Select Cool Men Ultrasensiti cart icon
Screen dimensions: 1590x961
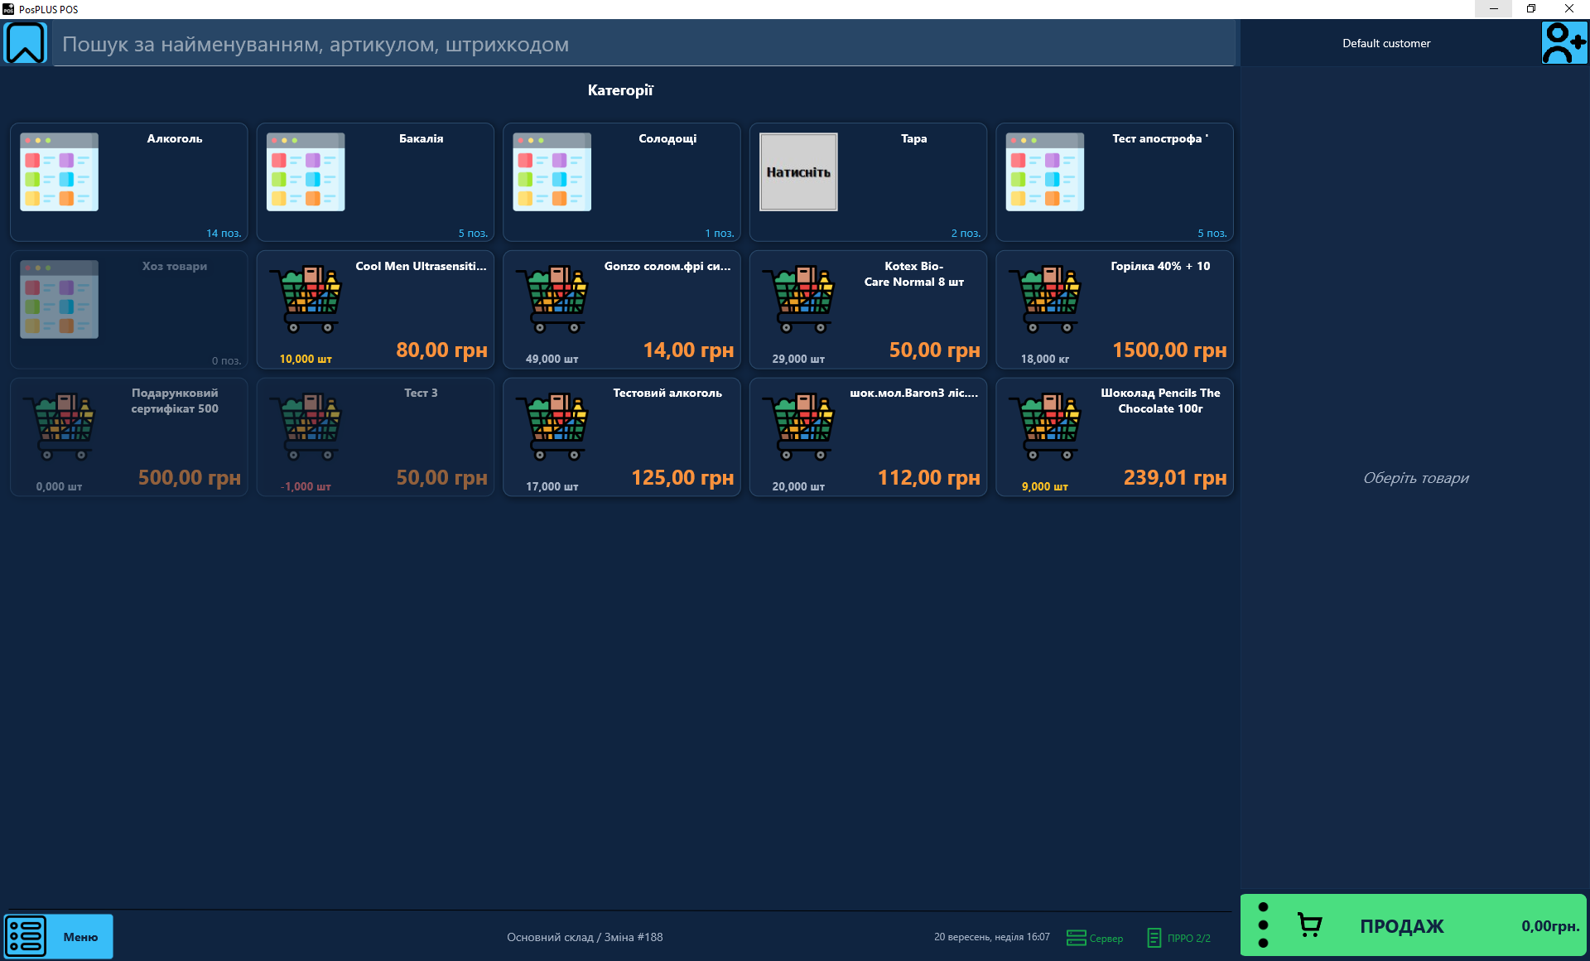pos(306,299)
